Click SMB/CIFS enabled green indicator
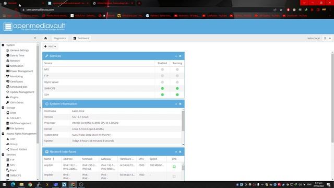This screenshot has width=334, height=188. click(x=162, y=88)
